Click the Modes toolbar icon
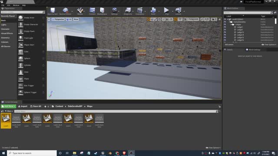Screen dimensions: 278x156 coord(80,11)
